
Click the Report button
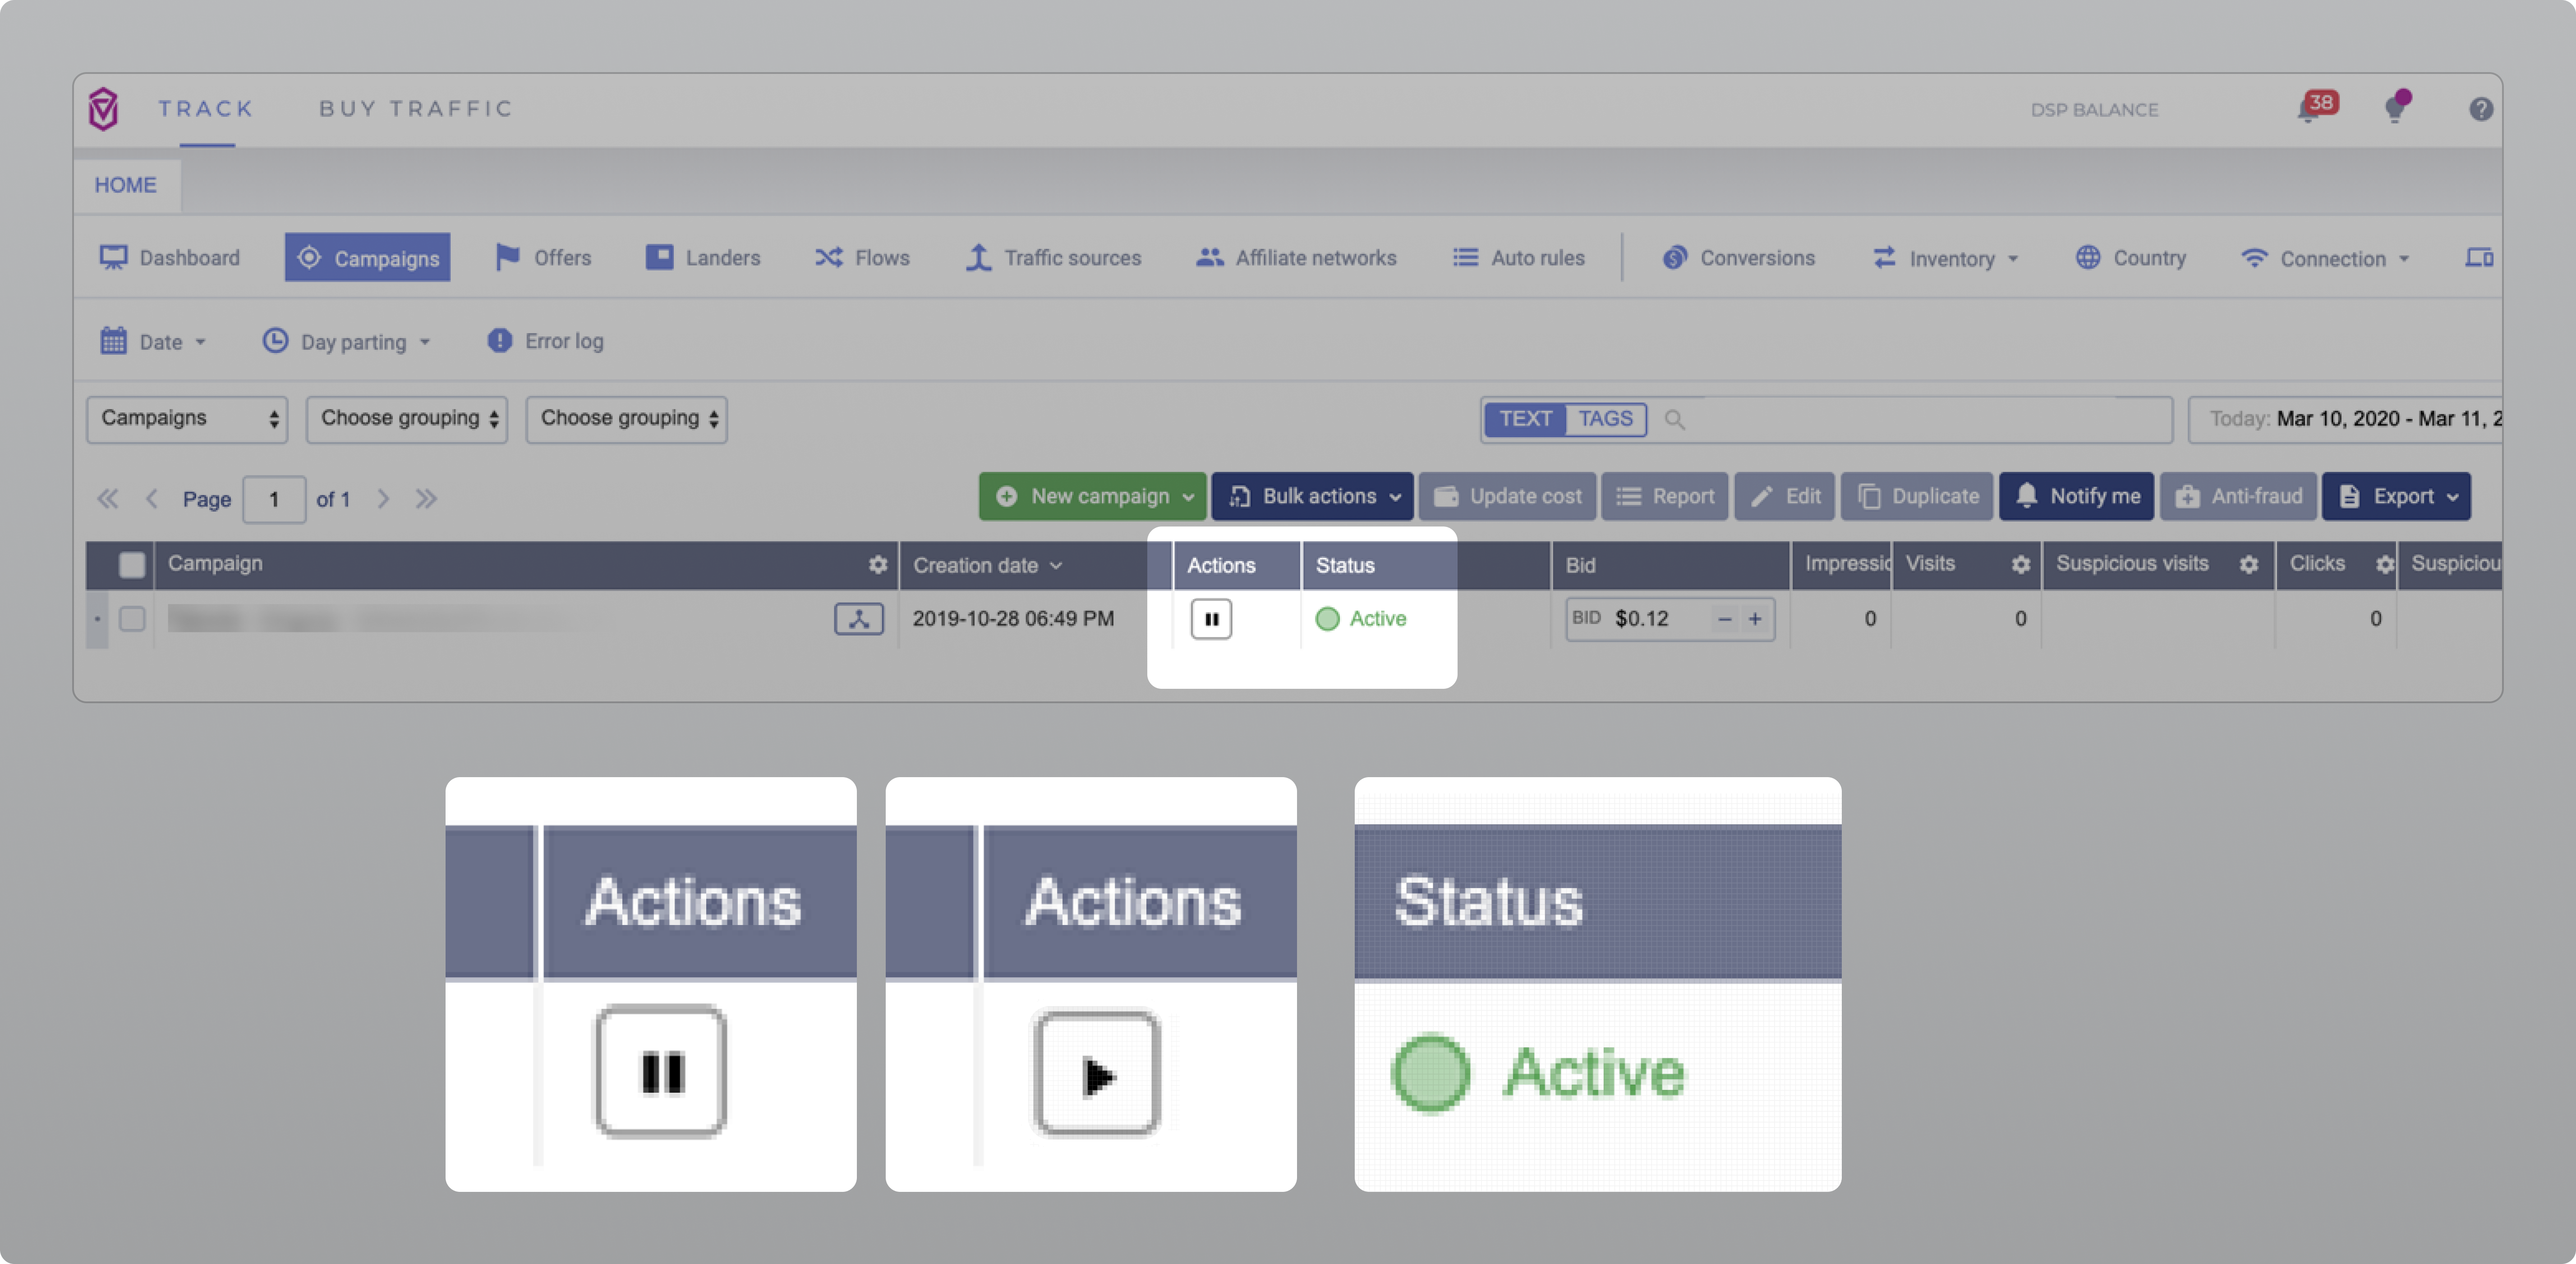point(1664,495)
